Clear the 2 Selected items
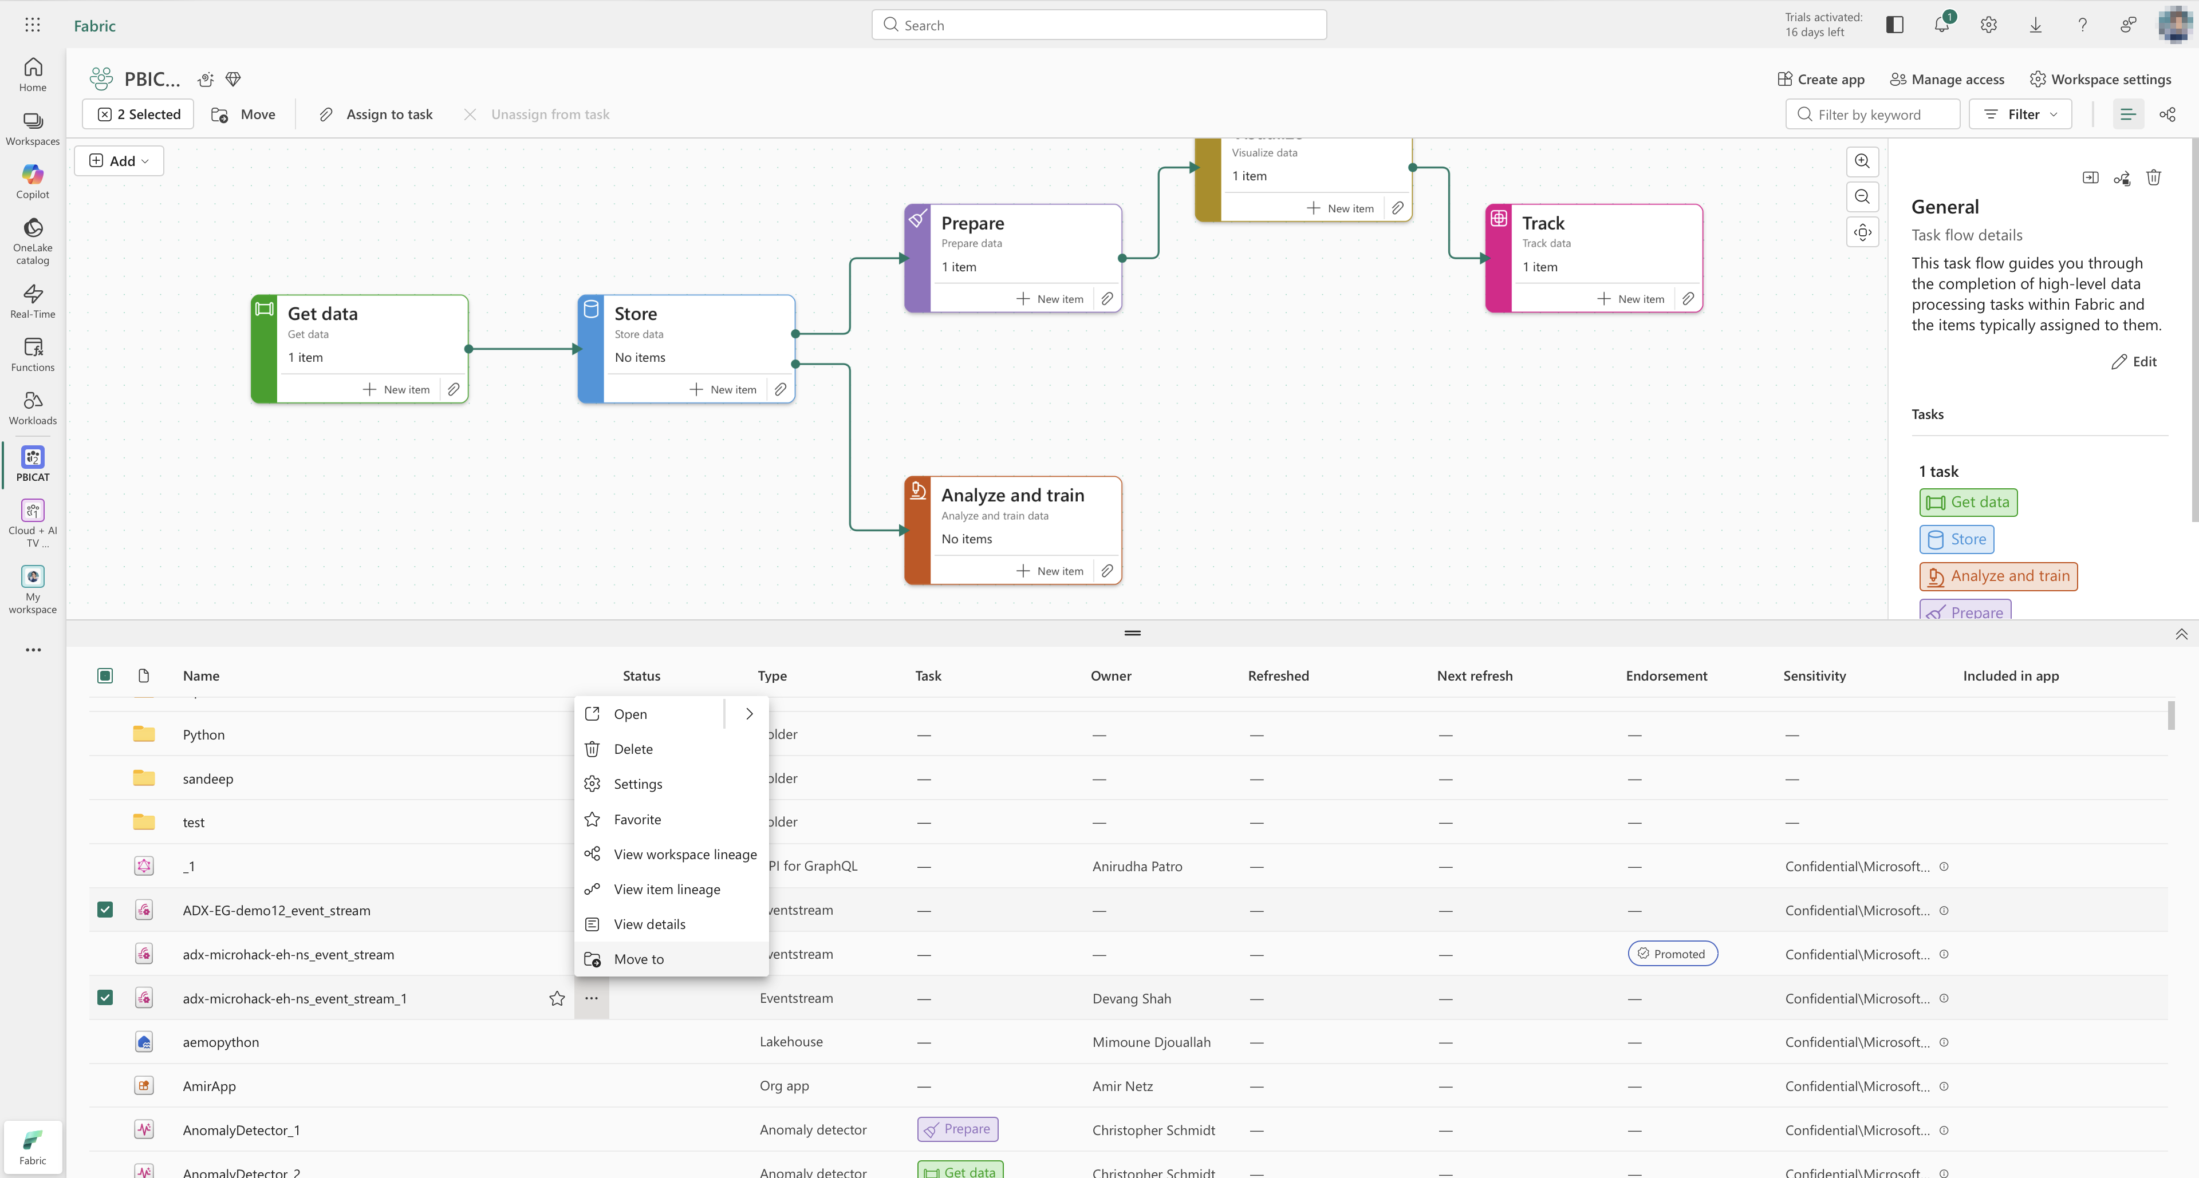 pos(138,114)
